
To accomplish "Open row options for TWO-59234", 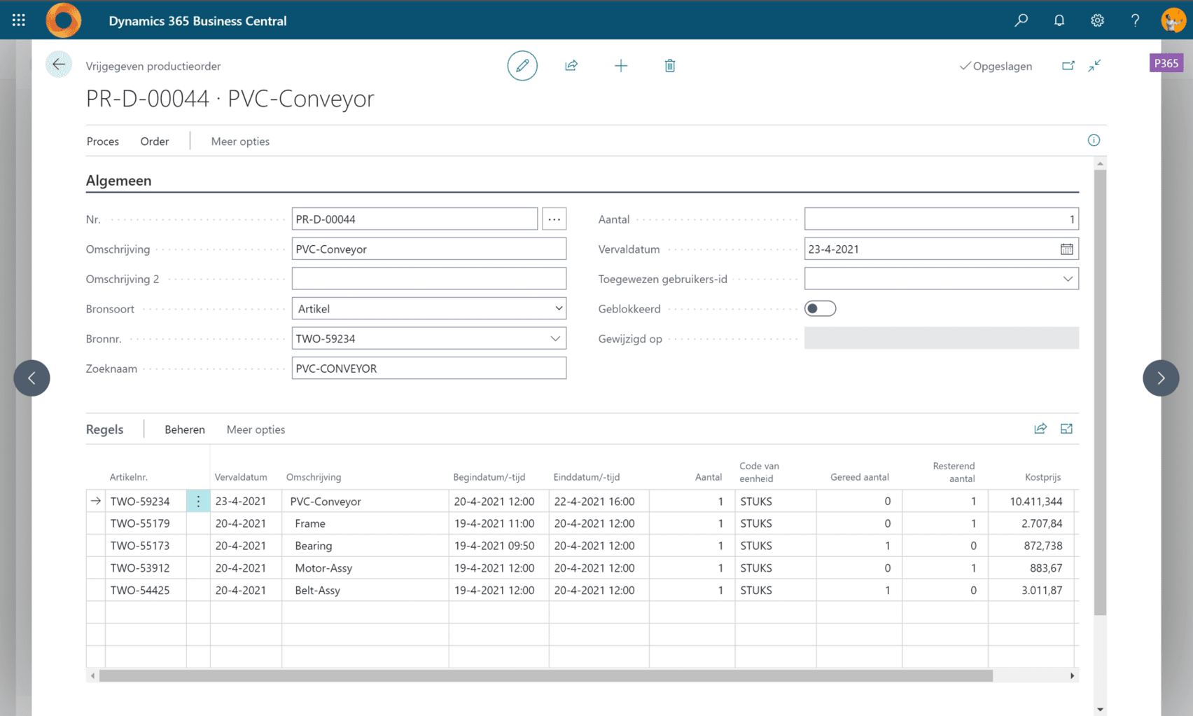I will click(198, 502).
